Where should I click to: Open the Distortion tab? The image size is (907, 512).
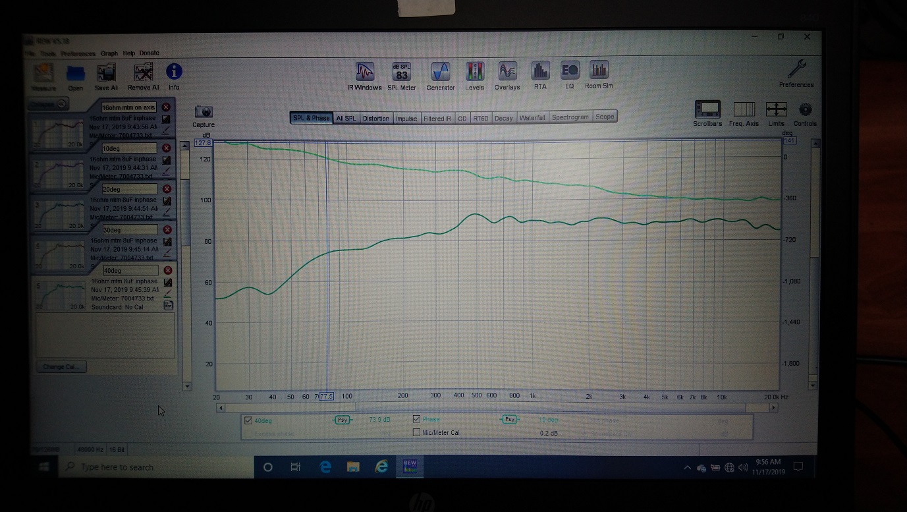click(x=376, y=118)
